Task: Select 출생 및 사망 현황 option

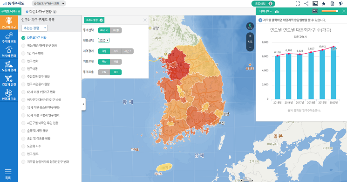Action: [x=23, y=131]
